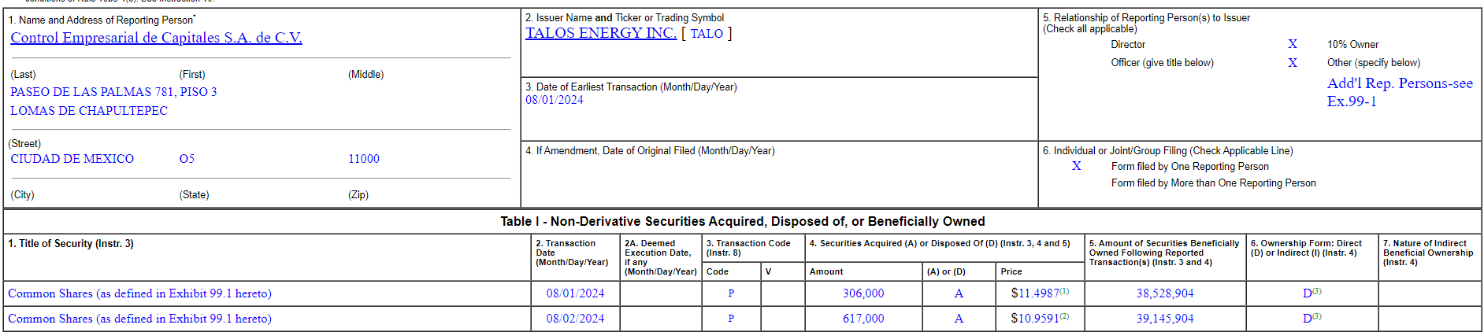Click the first Common Shares row title
1484x332 pixels.
[140, 293]
